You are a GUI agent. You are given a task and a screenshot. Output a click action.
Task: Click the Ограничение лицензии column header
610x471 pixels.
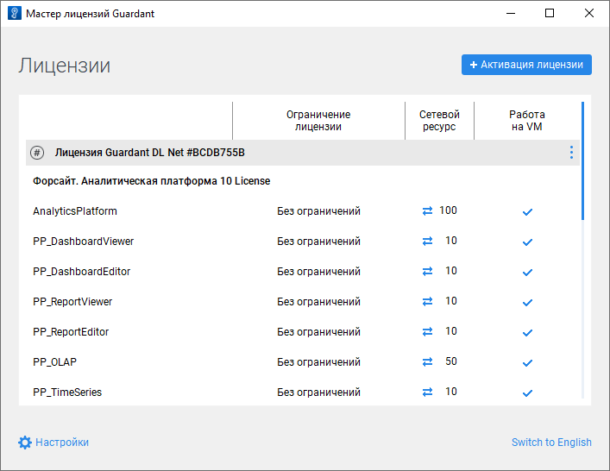(x=318, y=121)
